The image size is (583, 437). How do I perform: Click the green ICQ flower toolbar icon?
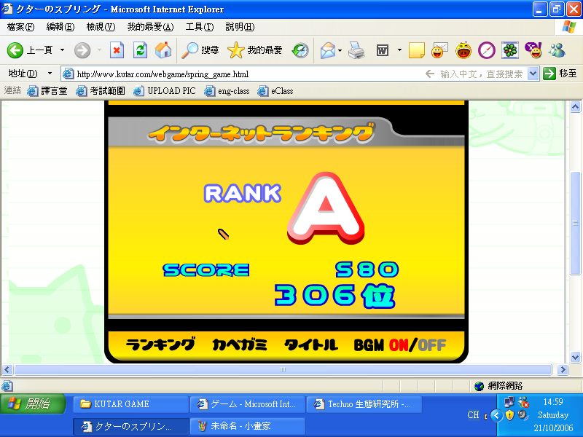510,50
